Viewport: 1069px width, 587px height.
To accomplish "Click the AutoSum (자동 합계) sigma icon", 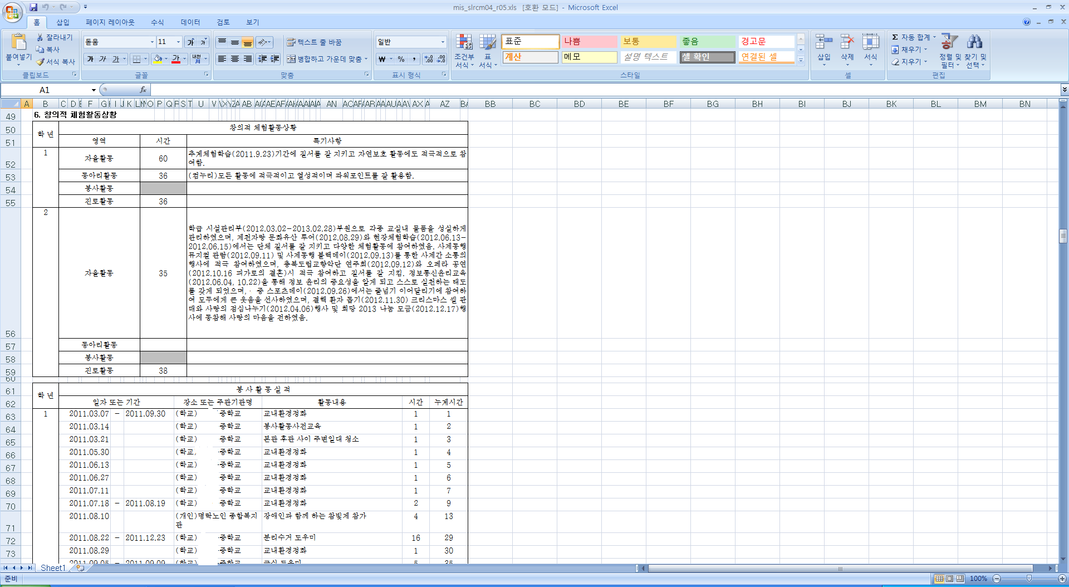I will coord(895,37).
